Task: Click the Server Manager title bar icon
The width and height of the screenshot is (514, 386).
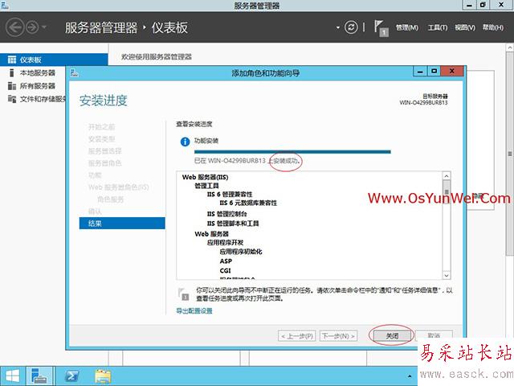Action: 5,5
